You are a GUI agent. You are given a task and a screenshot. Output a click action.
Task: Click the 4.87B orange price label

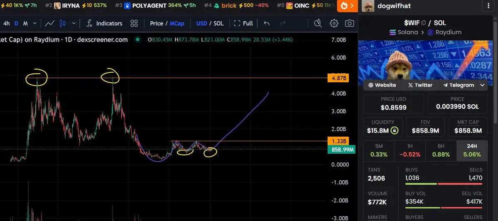click(x=338, y=78)
